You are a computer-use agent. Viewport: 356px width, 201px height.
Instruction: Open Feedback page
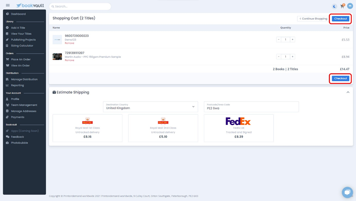pos(17,137)
